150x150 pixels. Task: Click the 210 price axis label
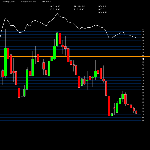click(x=143, y=114)
